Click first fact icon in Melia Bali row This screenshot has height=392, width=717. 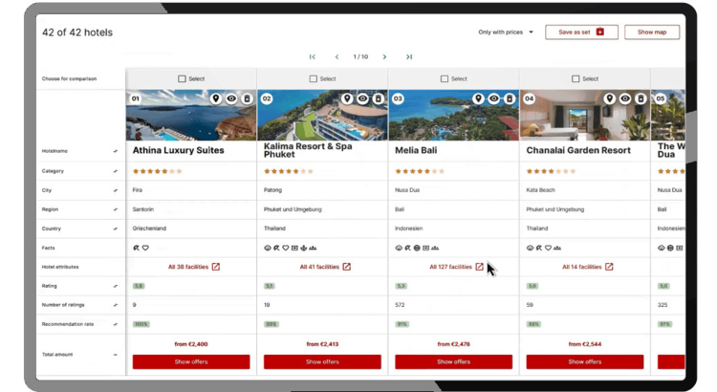click(399, 248)
